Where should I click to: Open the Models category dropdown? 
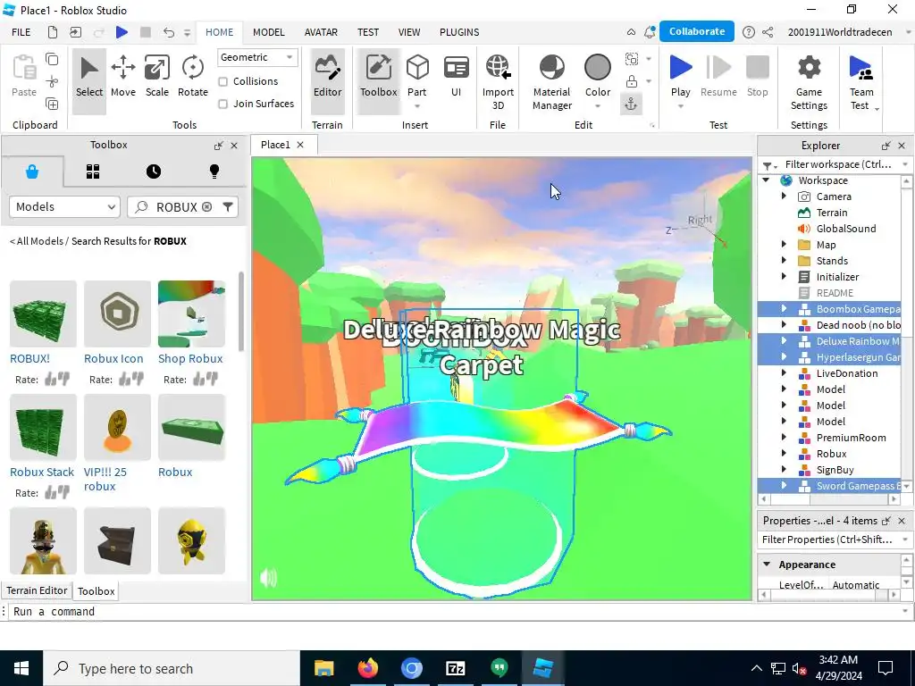pyautogui.click(x=64, y=206)
